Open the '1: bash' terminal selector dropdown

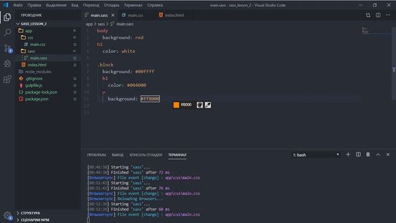pyautogui.click(x=316, y=155)
